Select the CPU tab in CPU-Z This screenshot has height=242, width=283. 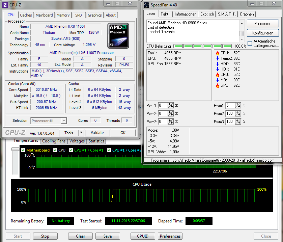point(11,15)
